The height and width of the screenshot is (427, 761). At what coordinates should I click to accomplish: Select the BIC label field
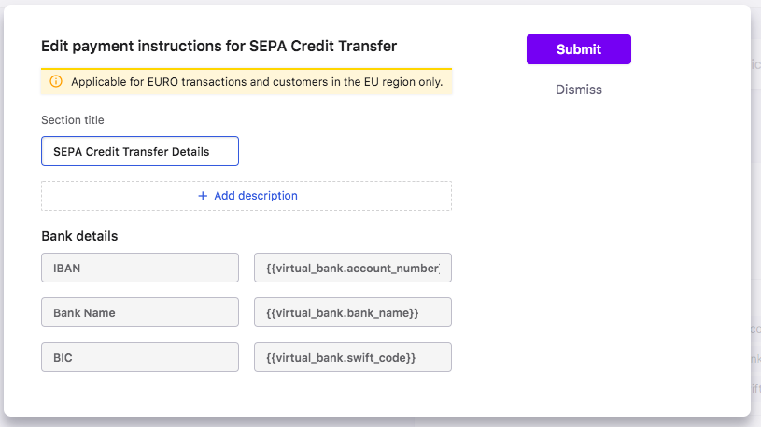pos(140,357)
